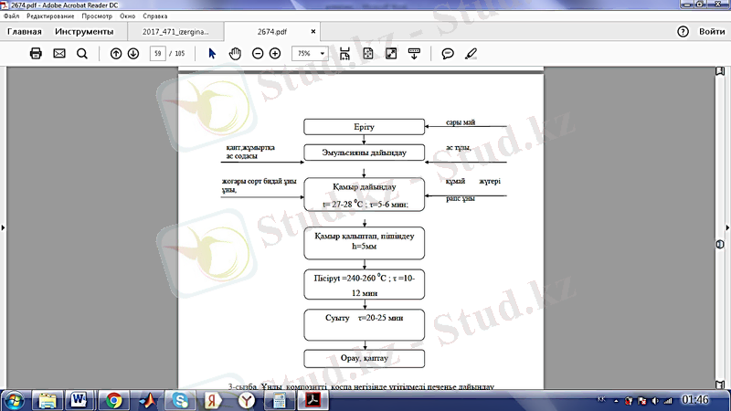Print the document with the printer icon

[x=36, y=53]
